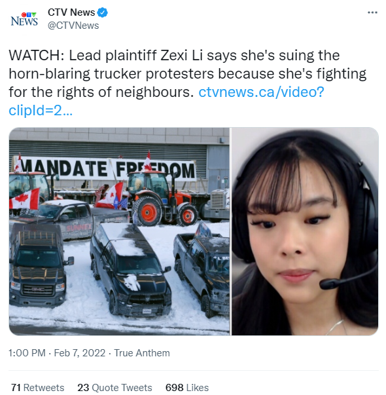Click the Canadian flag in left photo
Image resolution: width=386 pixels, height=395 pixels.
click(x=24, y=199)
